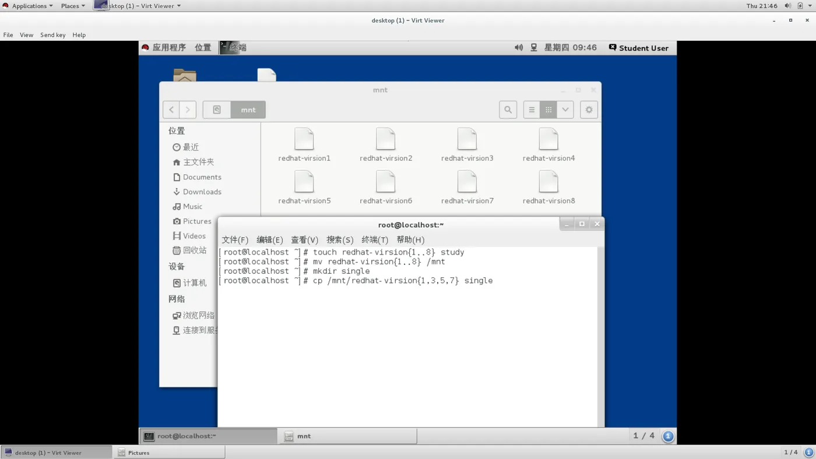This screenshot has height=459, width=816.
Task: Switch file manager to grid view
Action: point(548,110)
